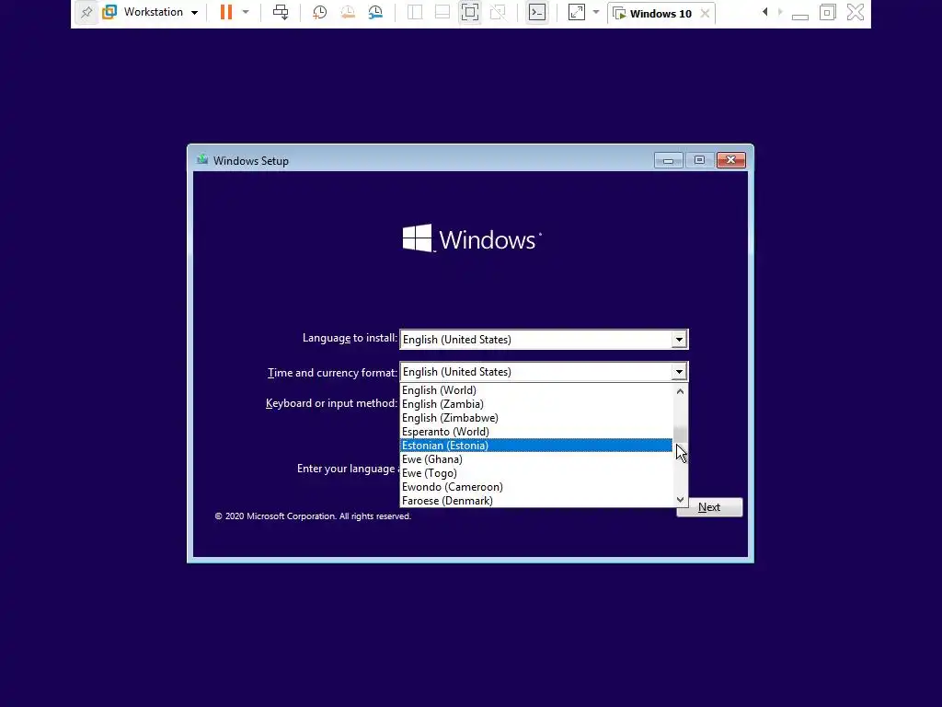
Task: Minimize the Windows Setup dialog
Action: (668, 160)
